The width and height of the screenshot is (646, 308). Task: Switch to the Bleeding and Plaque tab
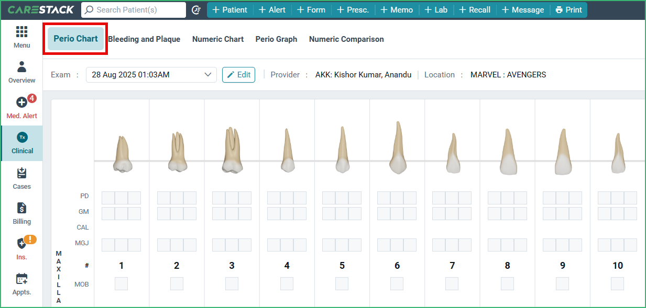[x=144, y=39]
